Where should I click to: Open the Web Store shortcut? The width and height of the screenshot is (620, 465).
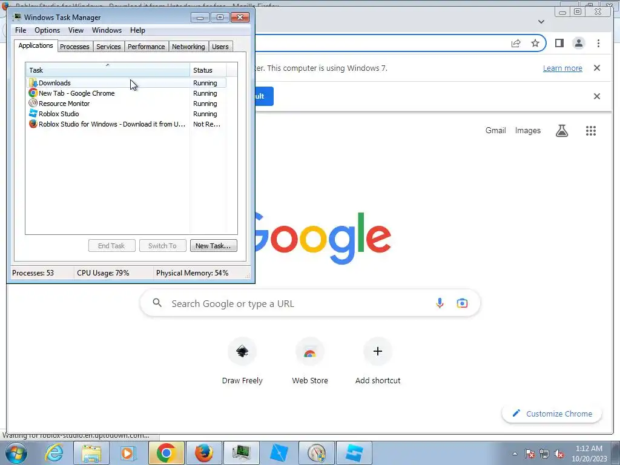click(310, 362)
